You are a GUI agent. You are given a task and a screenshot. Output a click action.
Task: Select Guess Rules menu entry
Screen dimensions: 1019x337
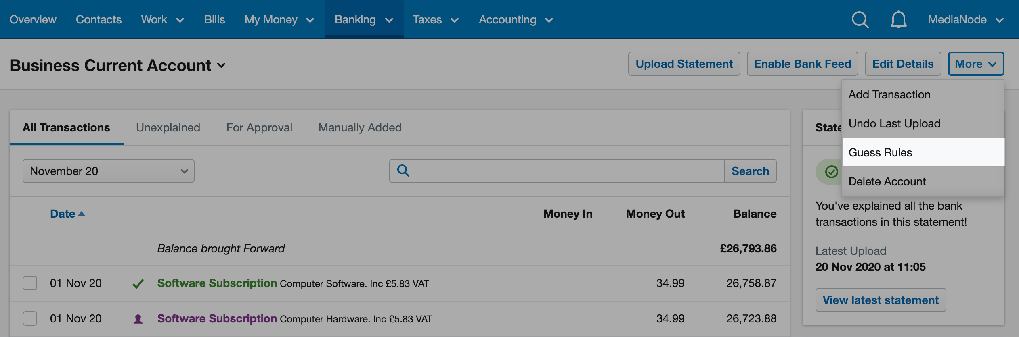pos(923,152)
